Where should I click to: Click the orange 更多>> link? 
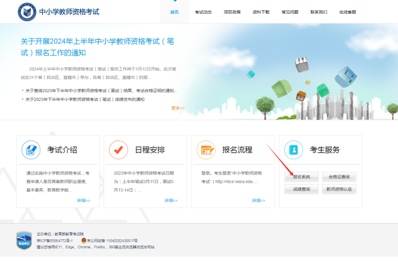[178, 108]
